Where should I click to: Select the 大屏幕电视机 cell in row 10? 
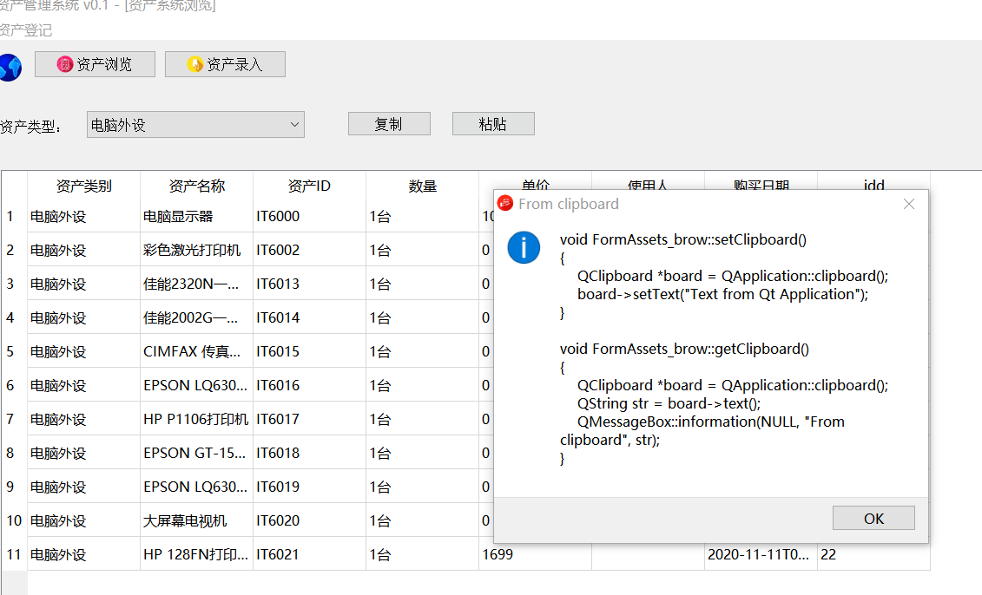click(196, 520)
